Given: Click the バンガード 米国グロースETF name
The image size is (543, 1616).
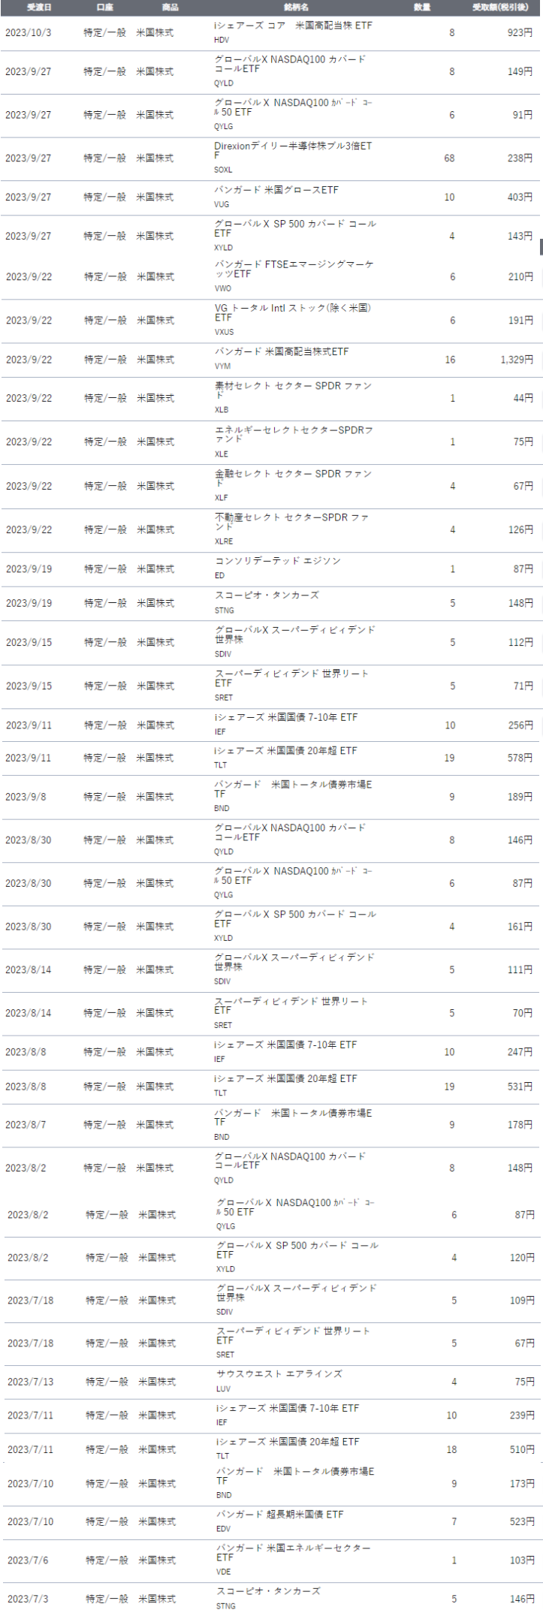Looking at the screenshot, I should click(x=276, y=190).
